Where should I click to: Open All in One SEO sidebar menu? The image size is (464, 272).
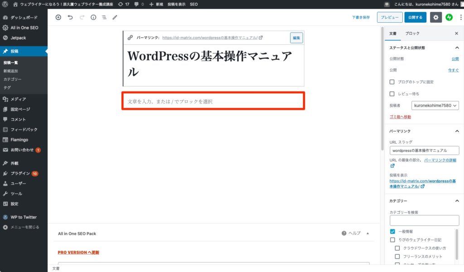(x=24, y=28)
